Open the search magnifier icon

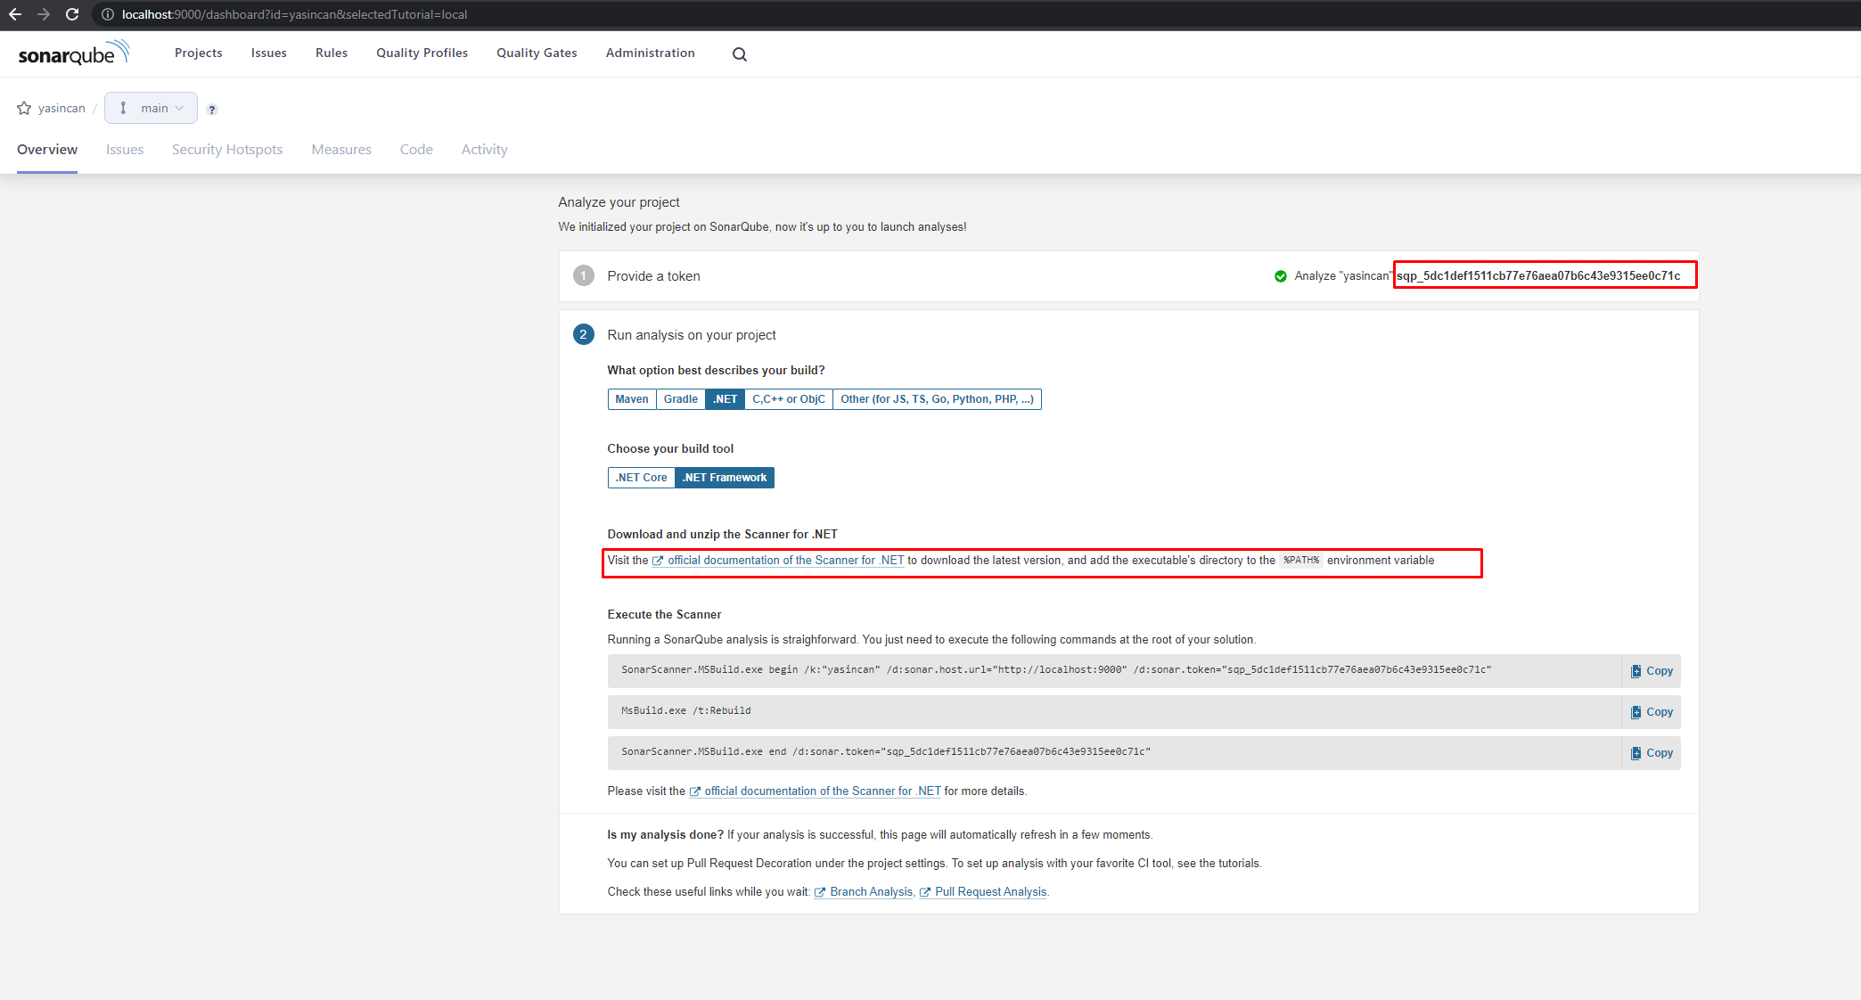740,54
